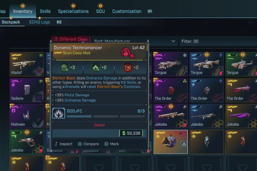Viewport: 257px width, 171px height.
Task: Expand the +39% Ordnance Damage stat
Action: [75, 100]
